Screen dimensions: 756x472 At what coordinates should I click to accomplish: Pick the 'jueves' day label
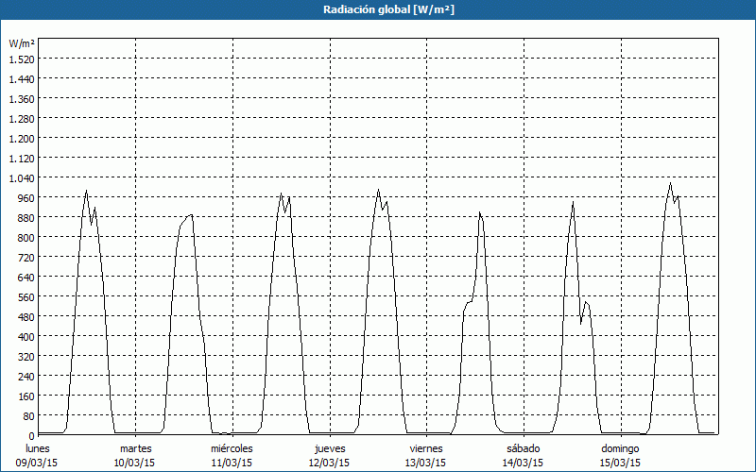click(x=329, y=448)
